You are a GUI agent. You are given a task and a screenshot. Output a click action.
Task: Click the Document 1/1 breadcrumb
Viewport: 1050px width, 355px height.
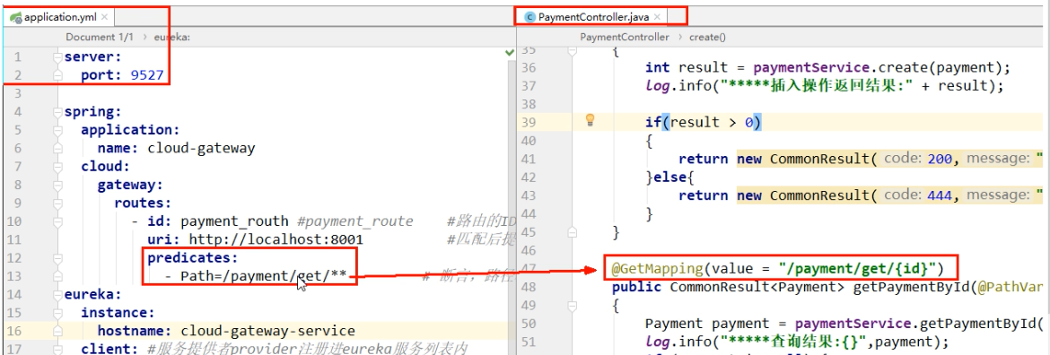(98, 38)
